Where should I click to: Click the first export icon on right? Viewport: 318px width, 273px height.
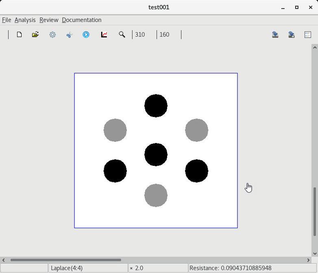pos(275,35)
